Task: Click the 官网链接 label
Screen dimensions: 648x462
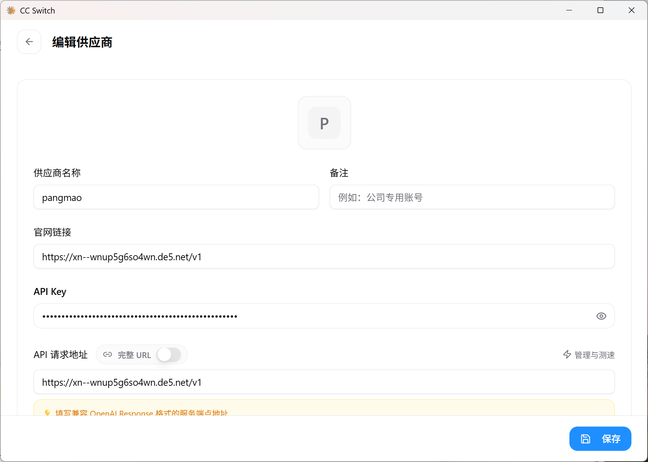Action: pyautogui.click(x=52, y=232)
